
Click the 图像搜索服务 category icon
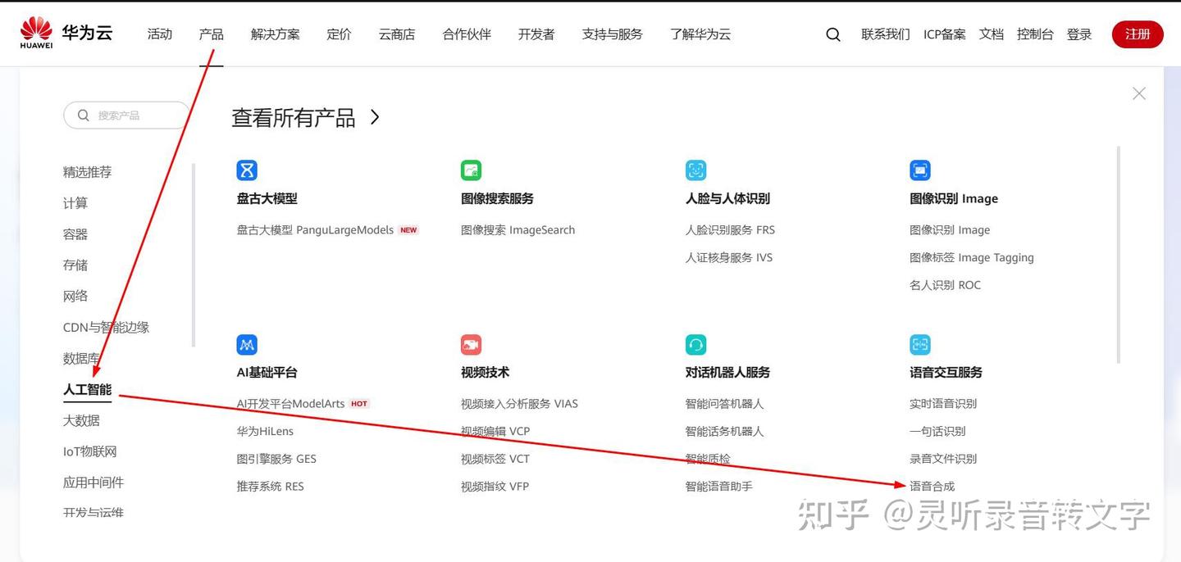click(471, 170)
